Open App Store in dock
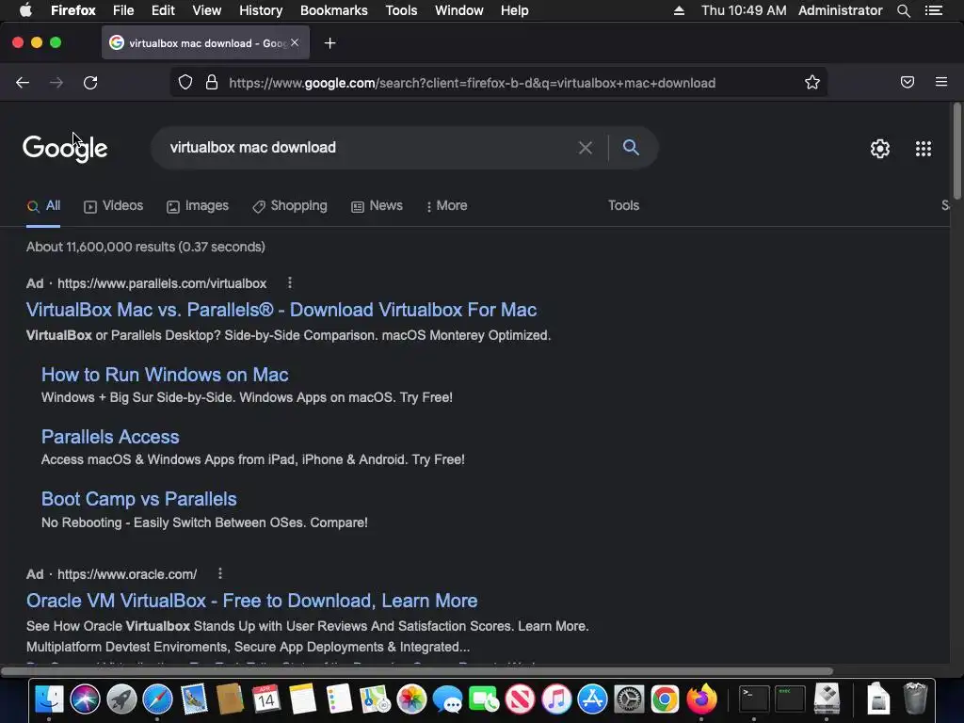The image size is (964, 723). (x=593, y=699)
